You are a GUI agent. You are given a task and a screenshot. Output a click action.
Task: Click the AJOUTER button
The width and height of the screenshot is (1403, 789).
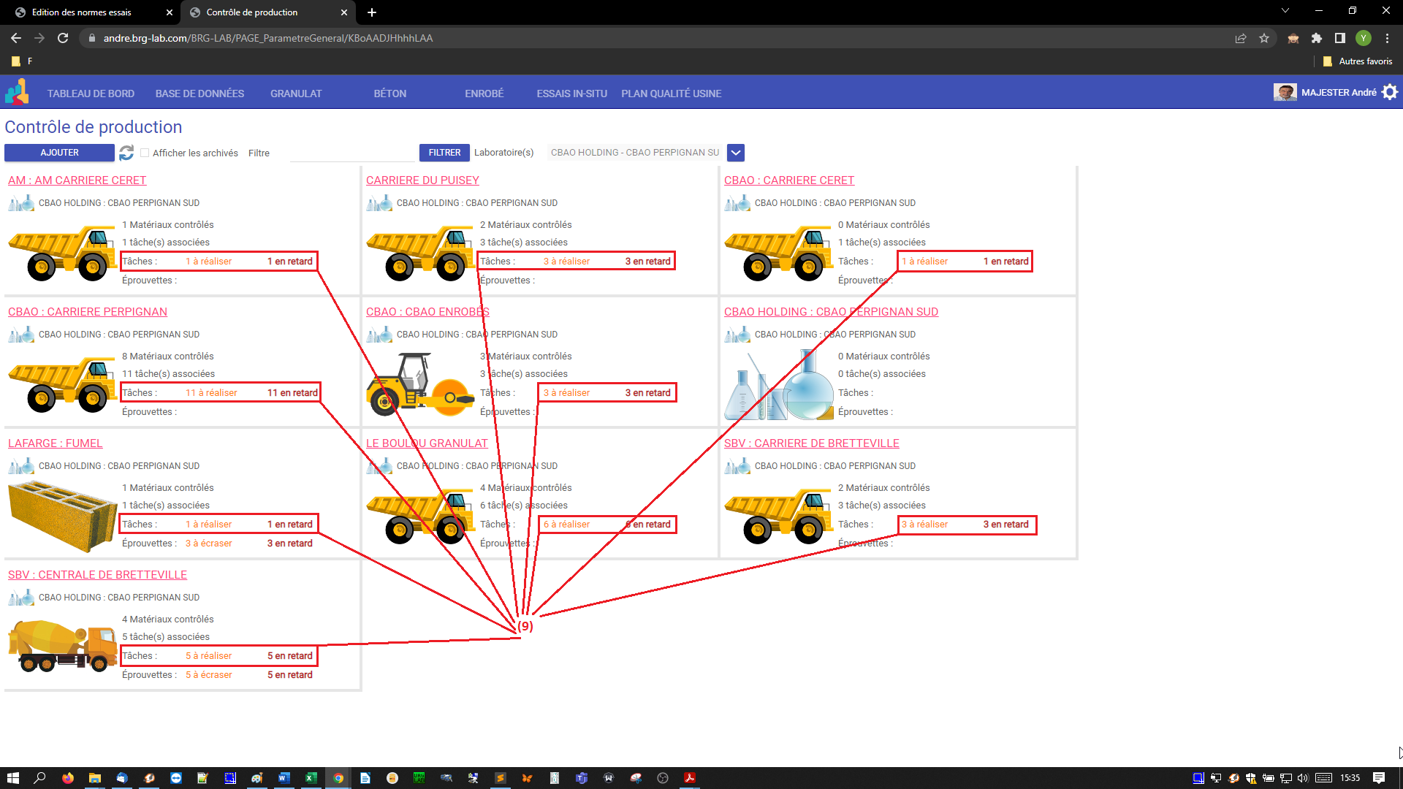coord(59,153)
